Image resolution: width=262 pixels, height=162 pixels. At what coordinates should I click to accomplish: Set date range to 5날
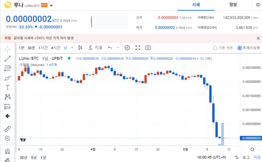click(34, 158)
